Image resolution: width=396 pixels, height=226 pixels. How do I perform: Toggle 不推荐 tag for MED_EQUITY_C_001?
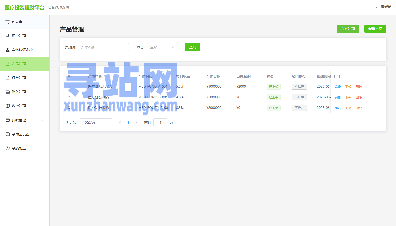299,108
